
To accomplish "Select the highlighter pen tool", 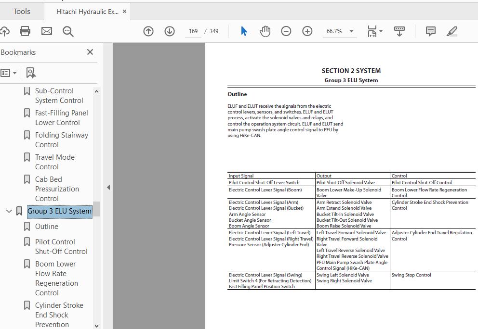I will click(x=451, y=31).
